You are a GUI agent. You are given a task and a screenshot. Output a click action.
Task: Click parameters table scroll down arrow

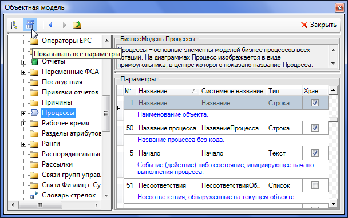point(333,203)
